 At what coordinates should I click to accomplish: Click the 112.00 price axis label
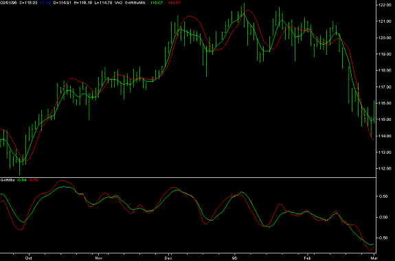(x=385, y=168)
